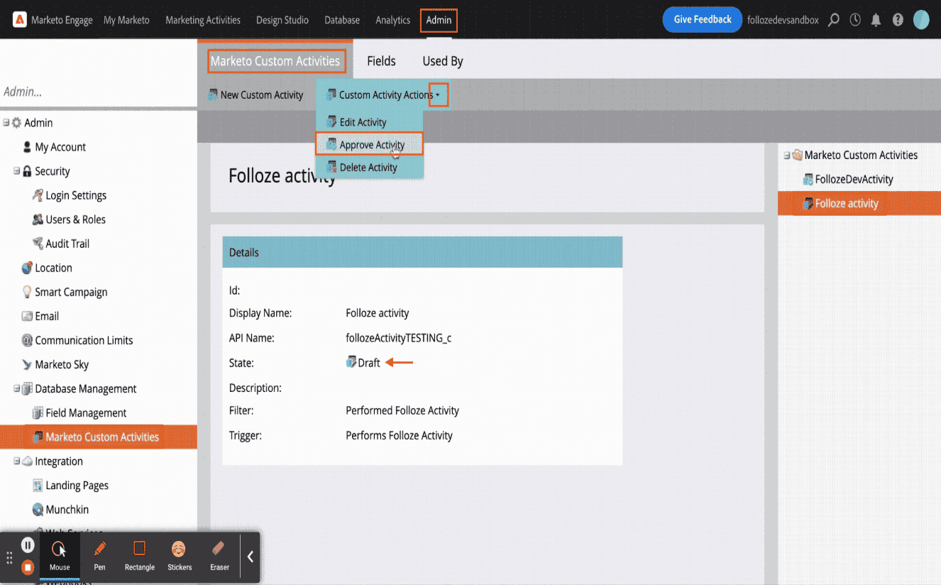Click the help question mark icon
Image resolution: width=941 pixels, height=585 pixels.
click(898, 20)
